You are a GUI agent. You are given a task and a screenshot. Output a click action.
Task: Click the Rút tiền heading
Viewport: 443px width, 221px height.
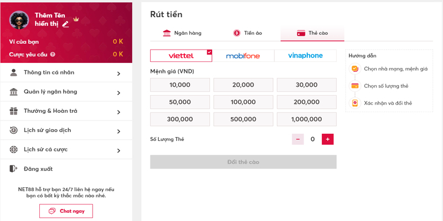166,14
